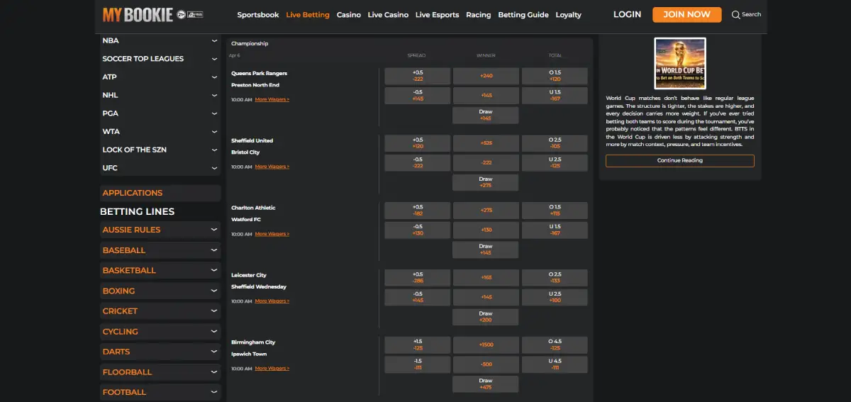Select Under 2.5 +100 in Sheffield Wednesday row

pyautogui.click(x=555, y=297)
